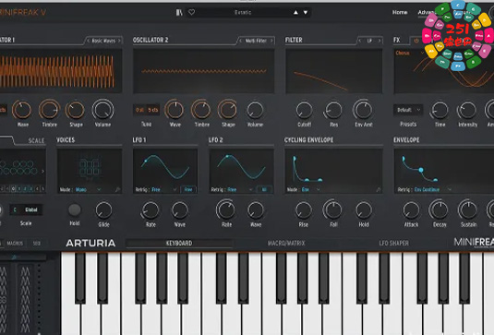
Task: Go to previous preset with up arrow
Action: click(x=295, y=12)
